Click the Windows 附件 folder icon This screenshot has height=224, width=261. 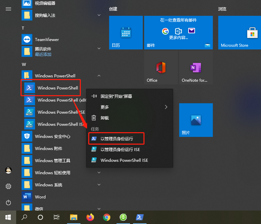[27, 148]
